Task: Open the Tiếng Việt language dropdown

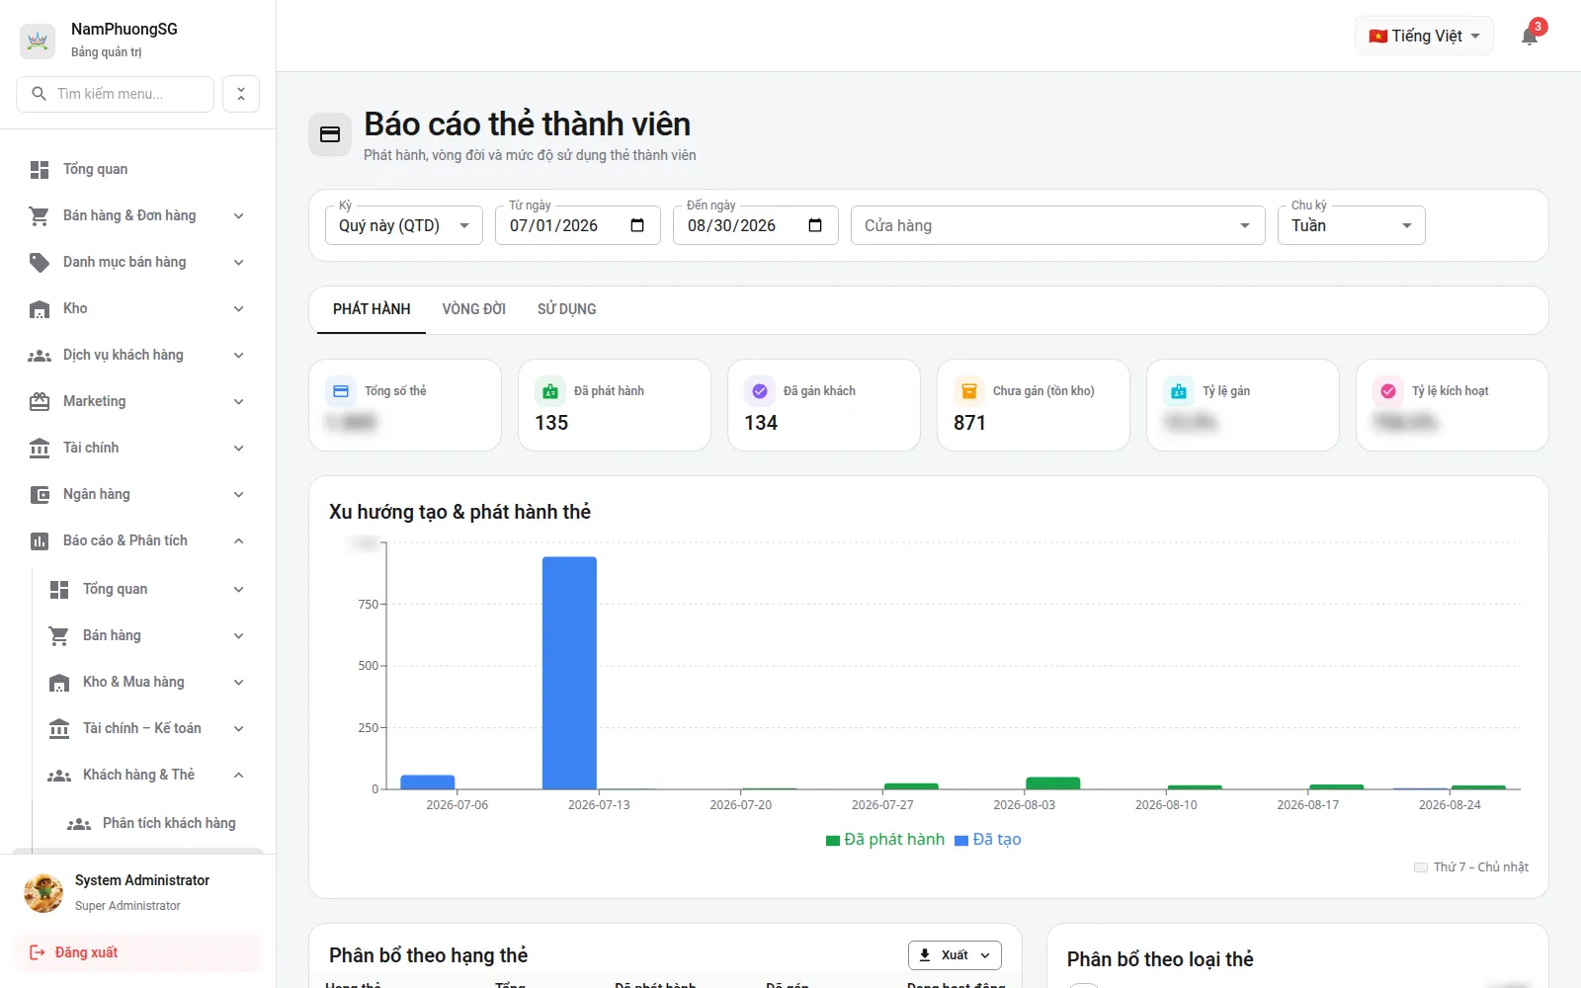Action: (x=1424, y=37)
